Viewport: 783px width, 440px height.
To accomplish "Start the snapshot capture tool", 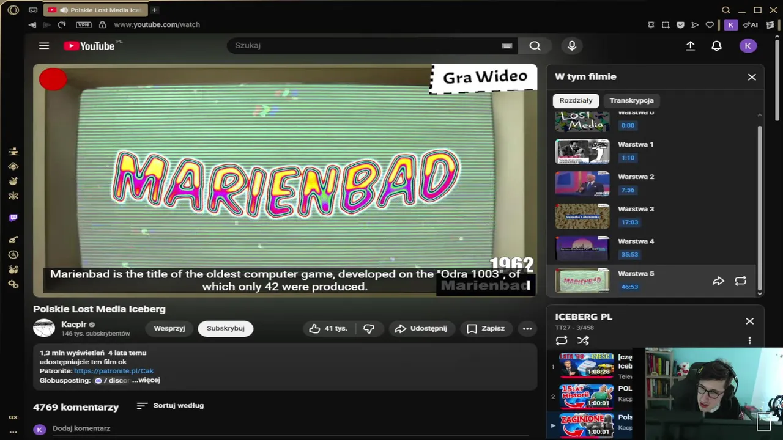I will [x=666, y=25].
